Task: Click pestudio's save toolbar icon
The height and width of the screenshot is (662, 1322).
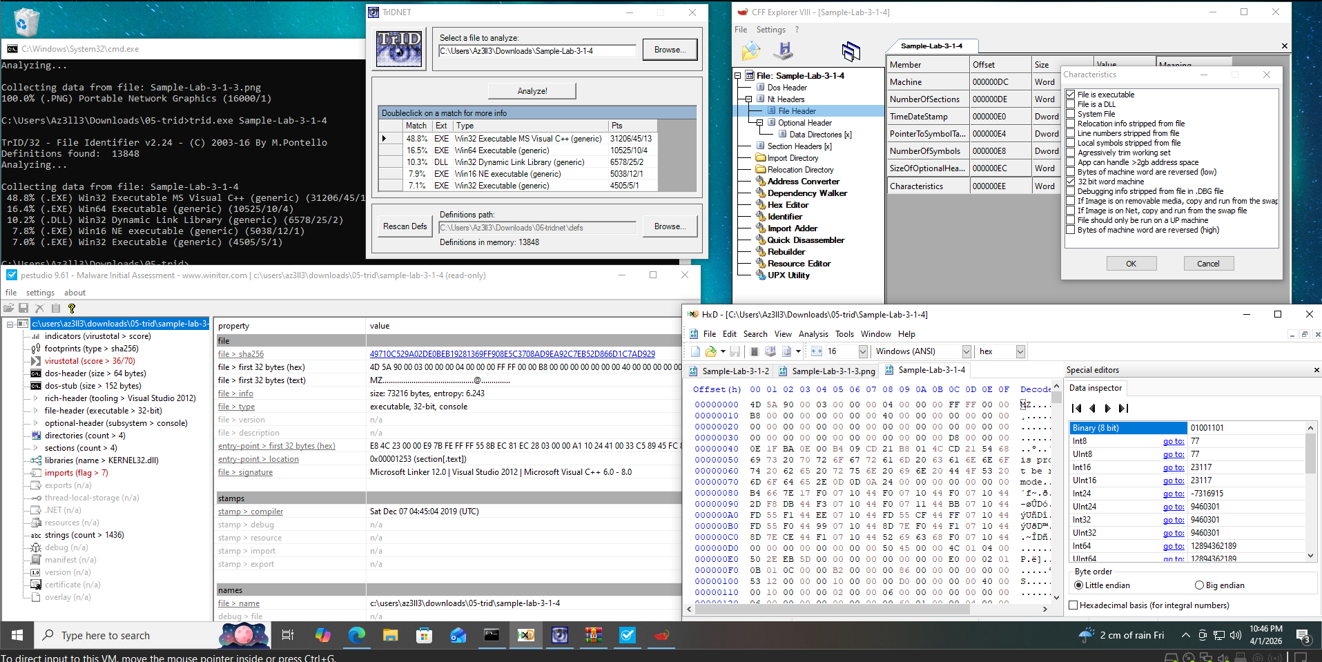Action: pyautogui.click(x=23, y=309)
